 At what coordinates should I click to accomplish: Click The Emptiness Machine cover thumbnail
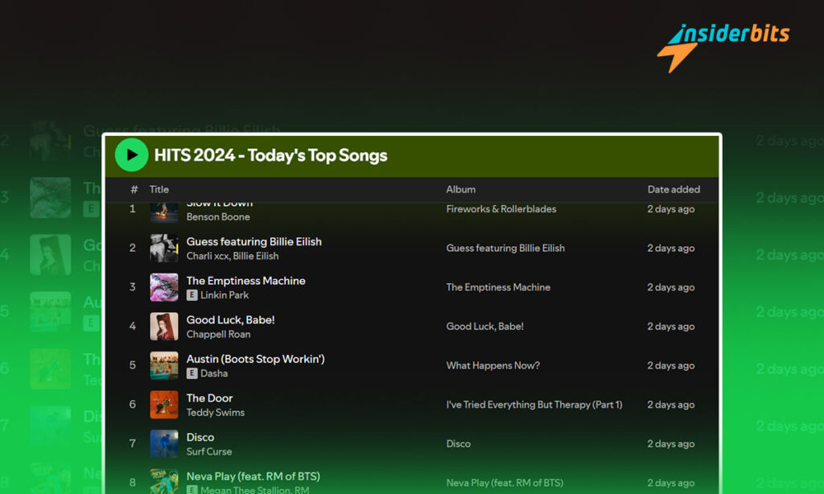coord(164,287)
